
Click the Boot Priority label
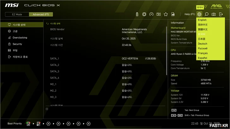tap(15, 124)
